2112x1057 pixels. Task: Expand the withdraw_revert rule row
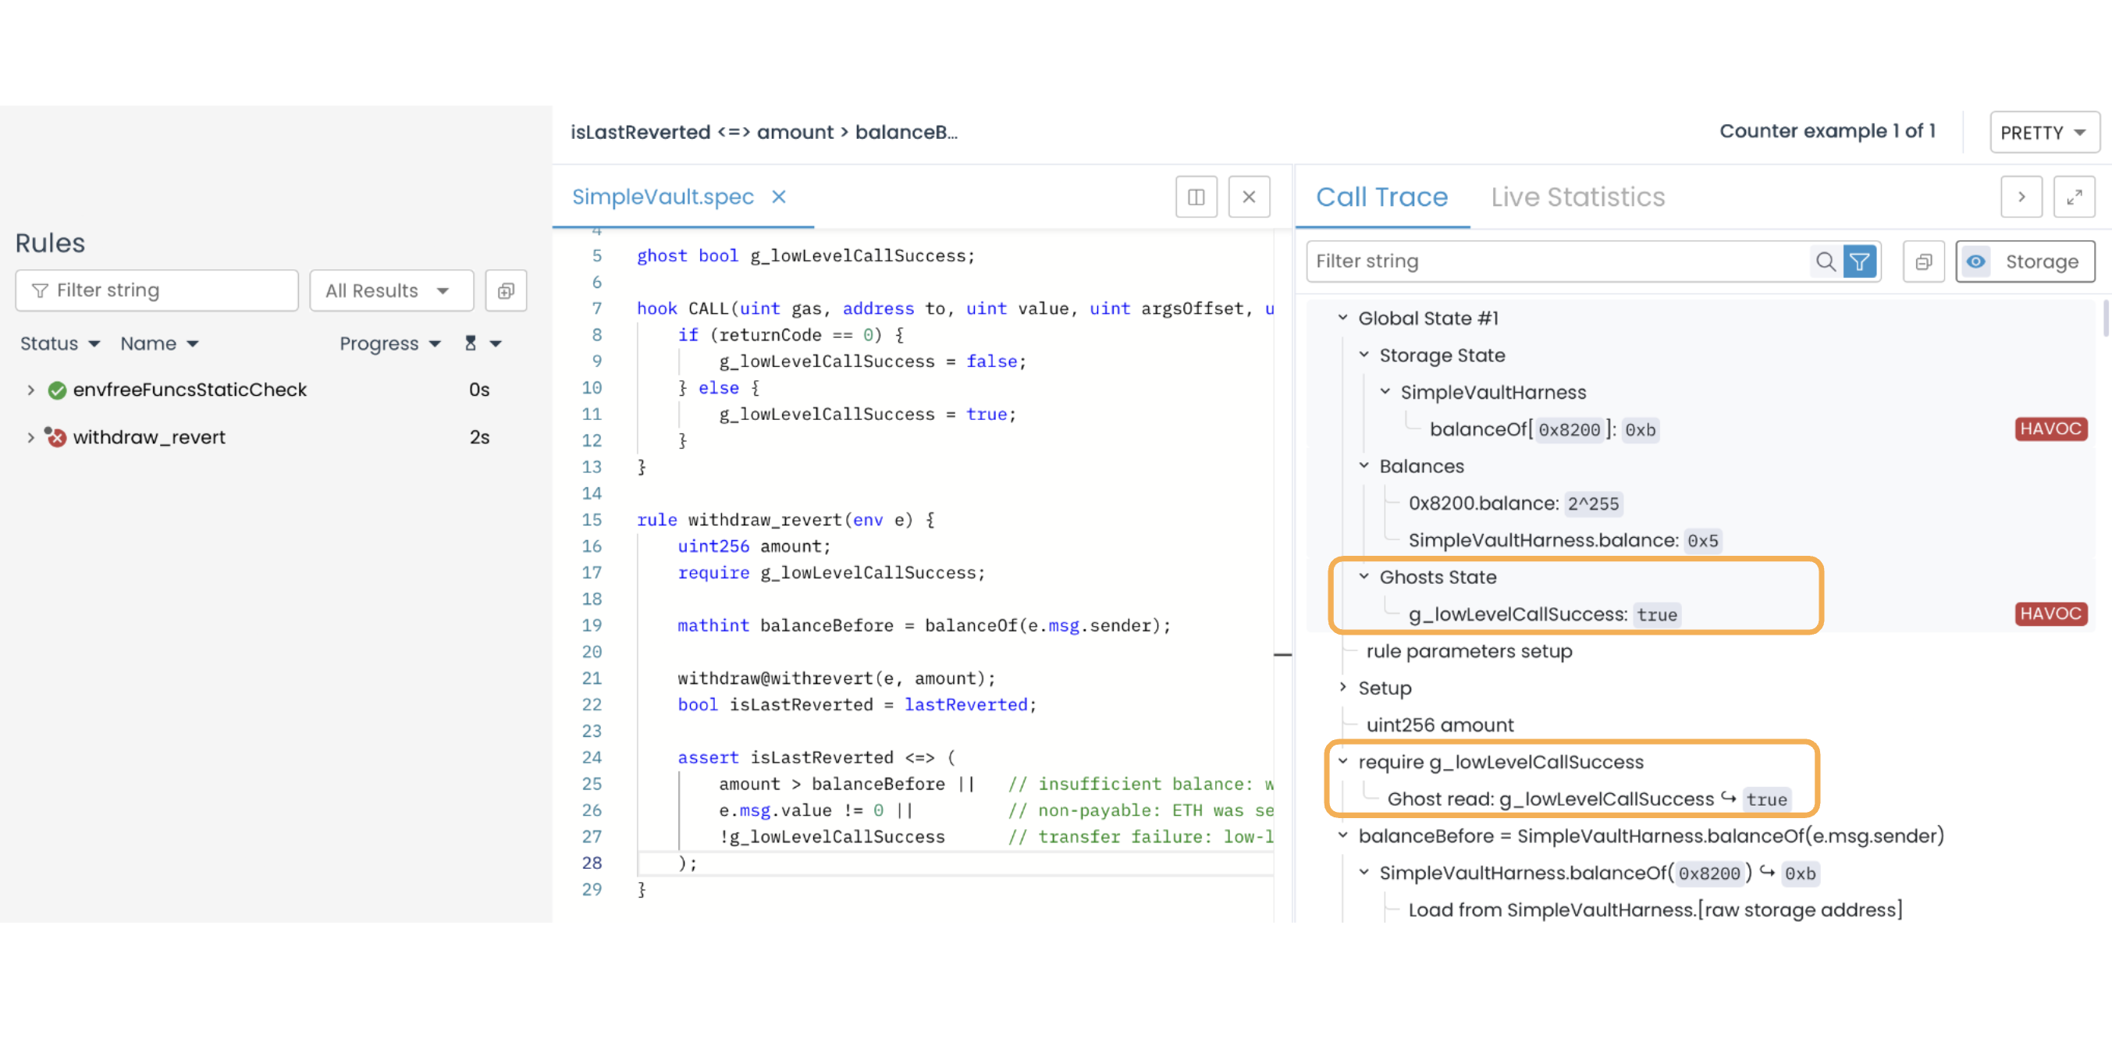coord(30,437)
